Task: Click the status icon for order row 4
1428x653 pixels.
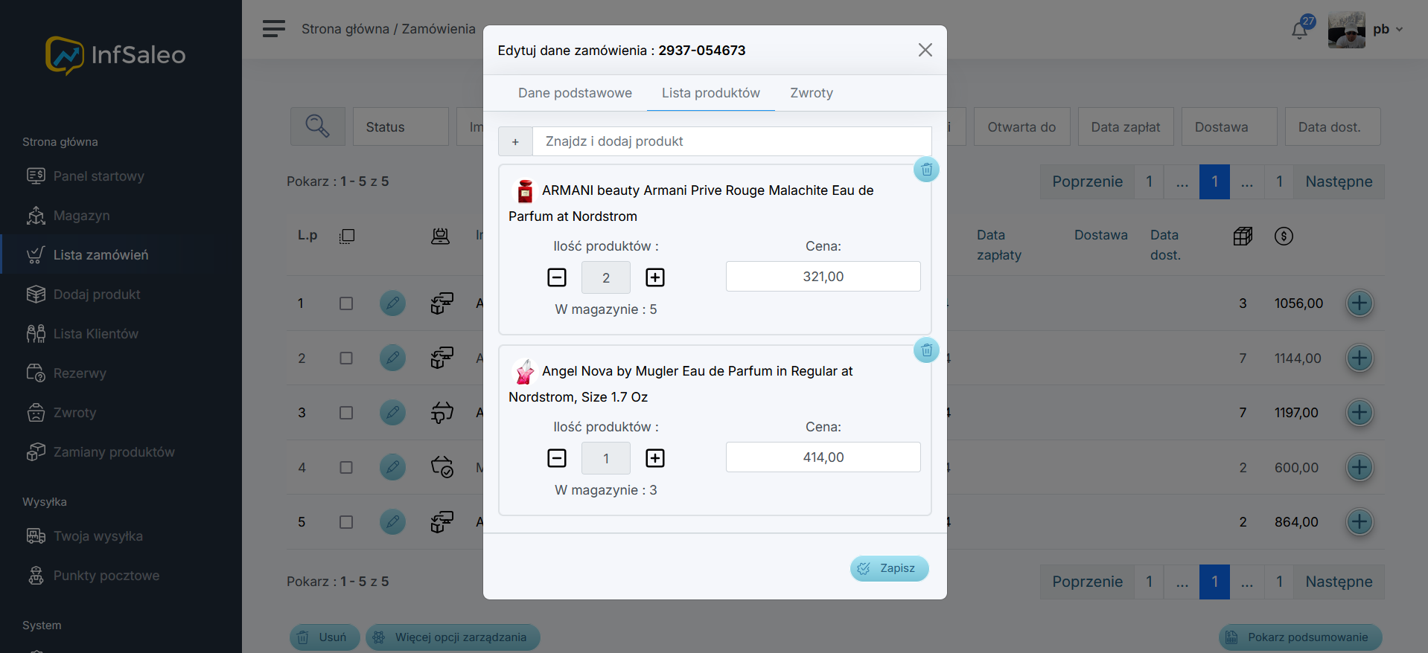Action: 442,468
